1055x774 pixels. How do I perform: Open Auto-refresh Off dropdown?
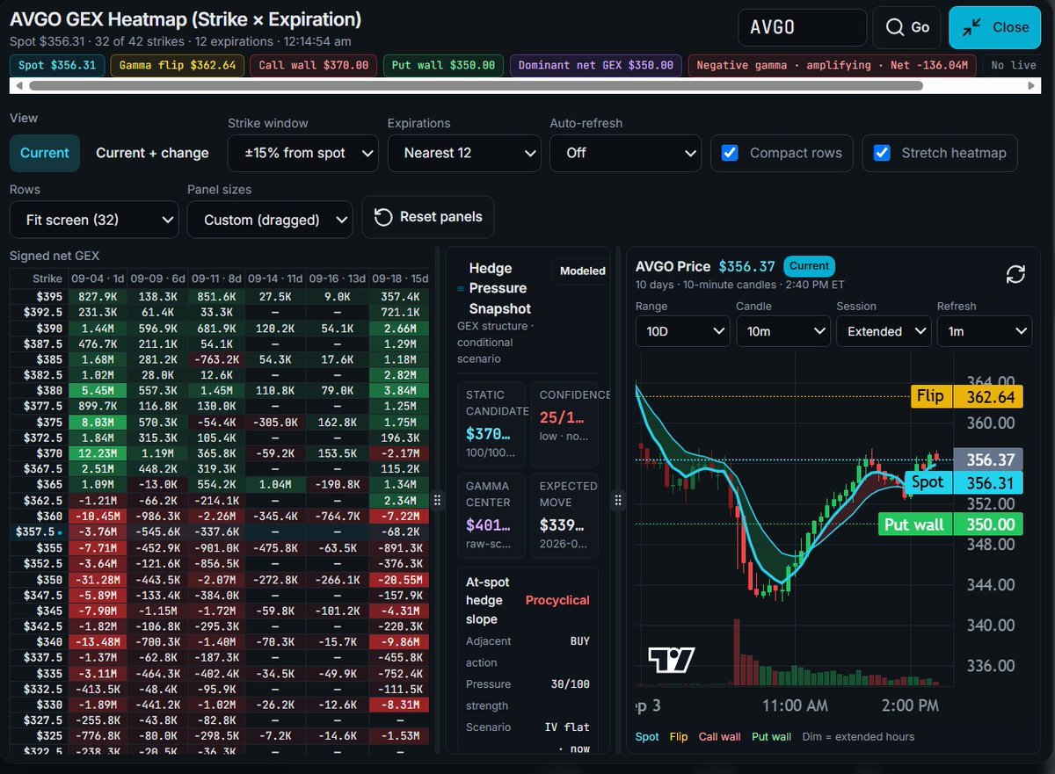point(625,153)
